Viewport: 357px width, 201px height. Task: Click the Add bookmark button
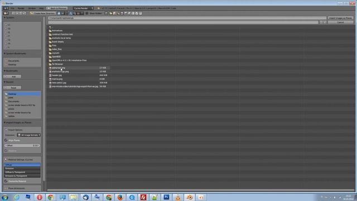[x=13, y=76]
